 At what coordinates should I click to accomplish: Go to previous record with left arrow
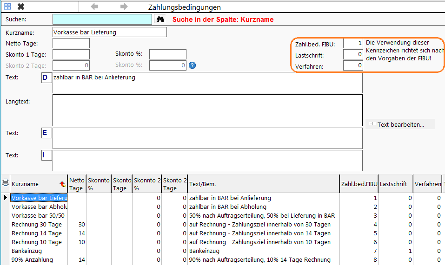pyautogui.click(x=94, y=6)
